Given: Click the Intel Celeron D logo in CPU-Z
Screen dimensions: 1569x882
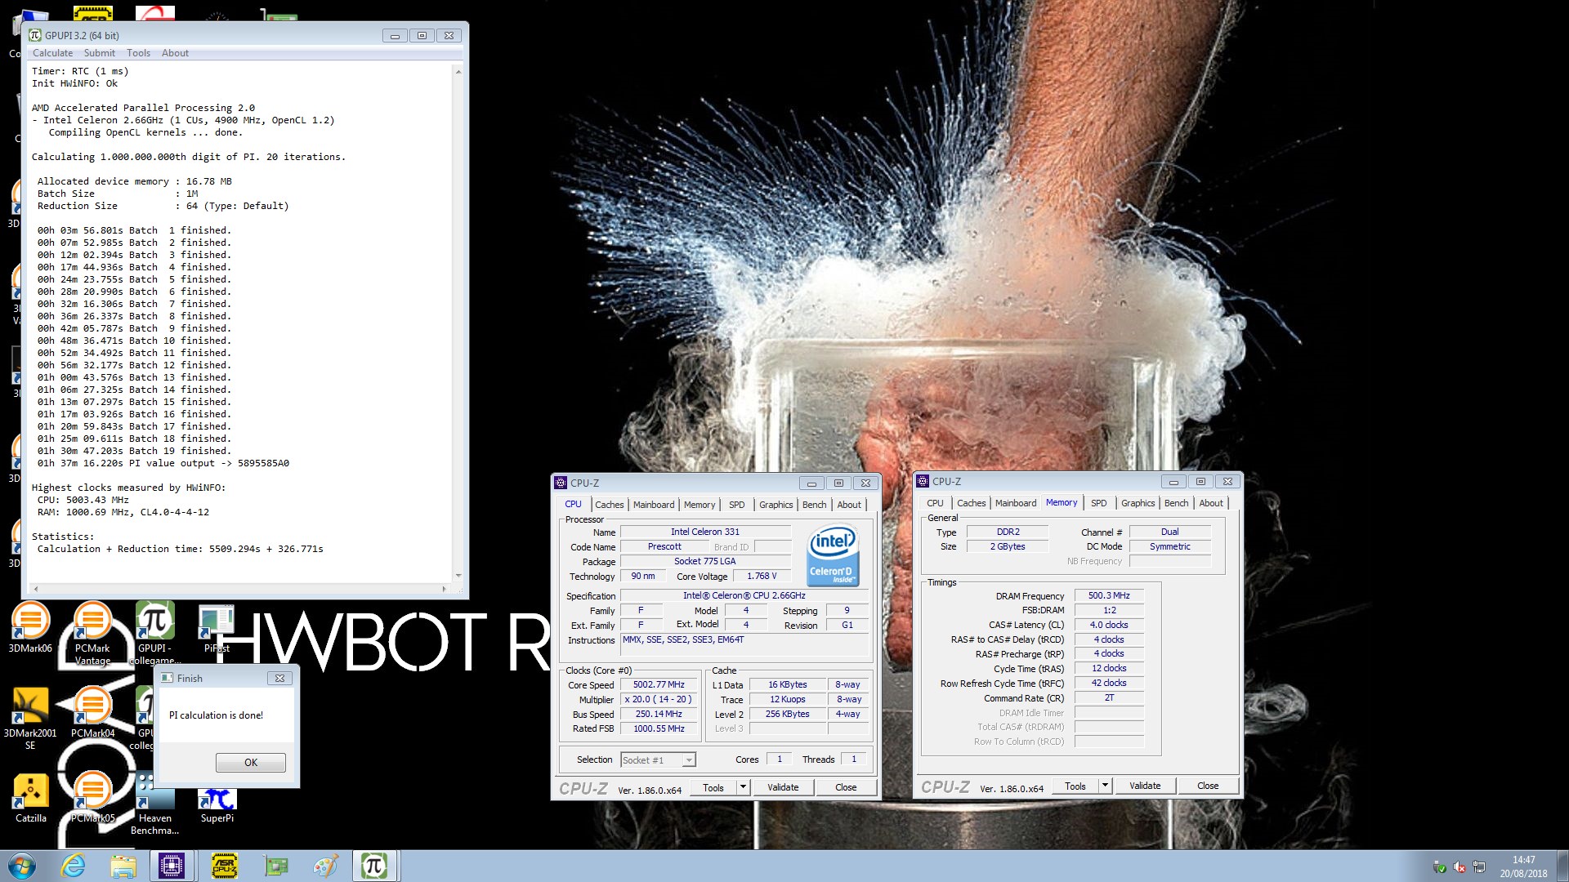Looking at the screenshot, I should 832,556.
